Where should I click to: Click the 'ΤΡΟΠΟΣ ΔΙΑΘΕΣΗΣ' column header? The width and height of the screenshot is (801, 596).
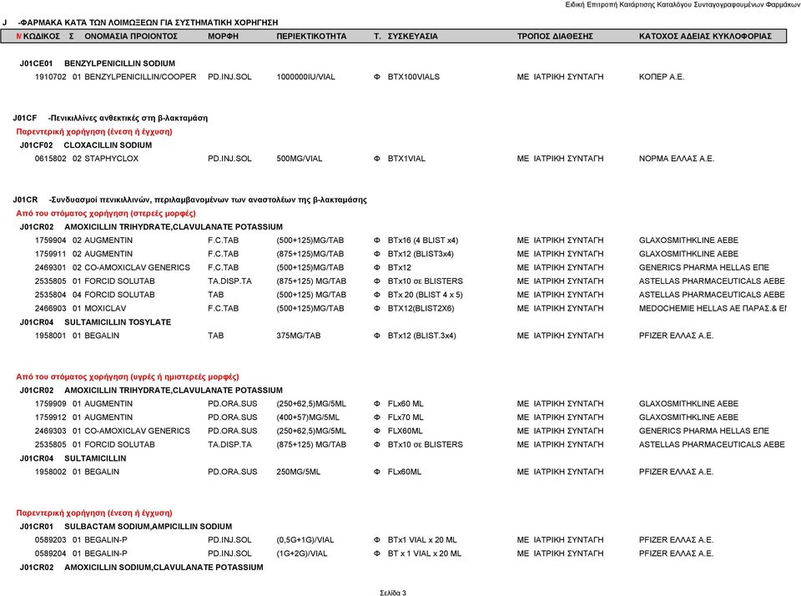555,36
